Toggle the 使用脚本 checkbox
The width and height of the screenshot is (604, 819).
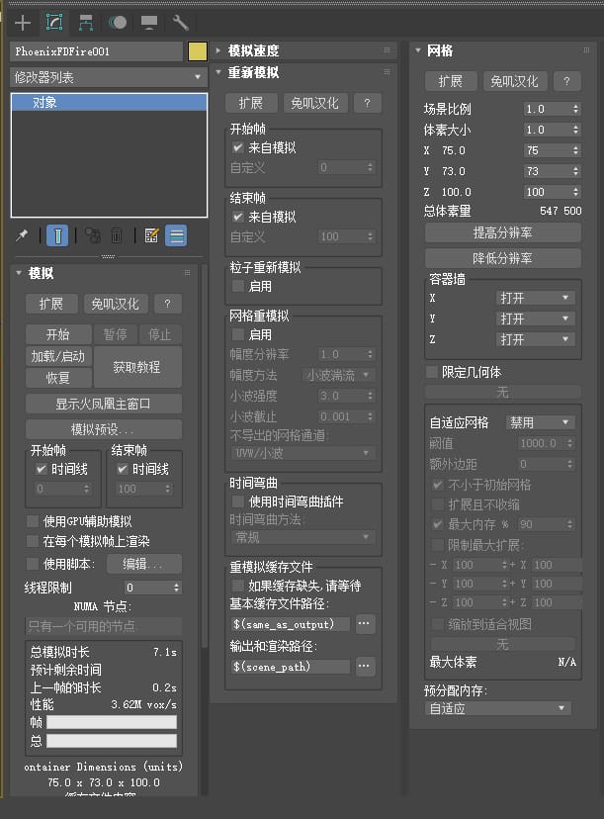tap(33, 564)
